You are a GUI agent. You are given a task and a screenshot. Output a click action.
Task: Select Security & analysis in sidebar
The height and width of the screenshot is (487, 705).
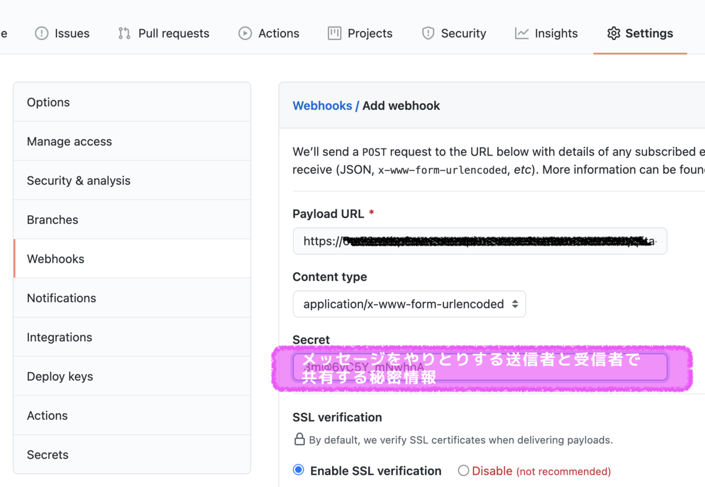click(x=132, y=180)
